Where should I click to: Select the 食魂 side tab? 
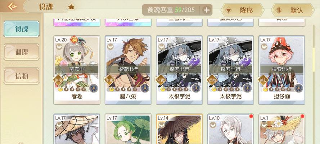22,29
